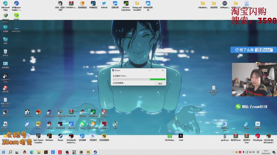Open ToDesk desktop shortcut
Viewport: 277px width, 155px height.
click(104, 4)
